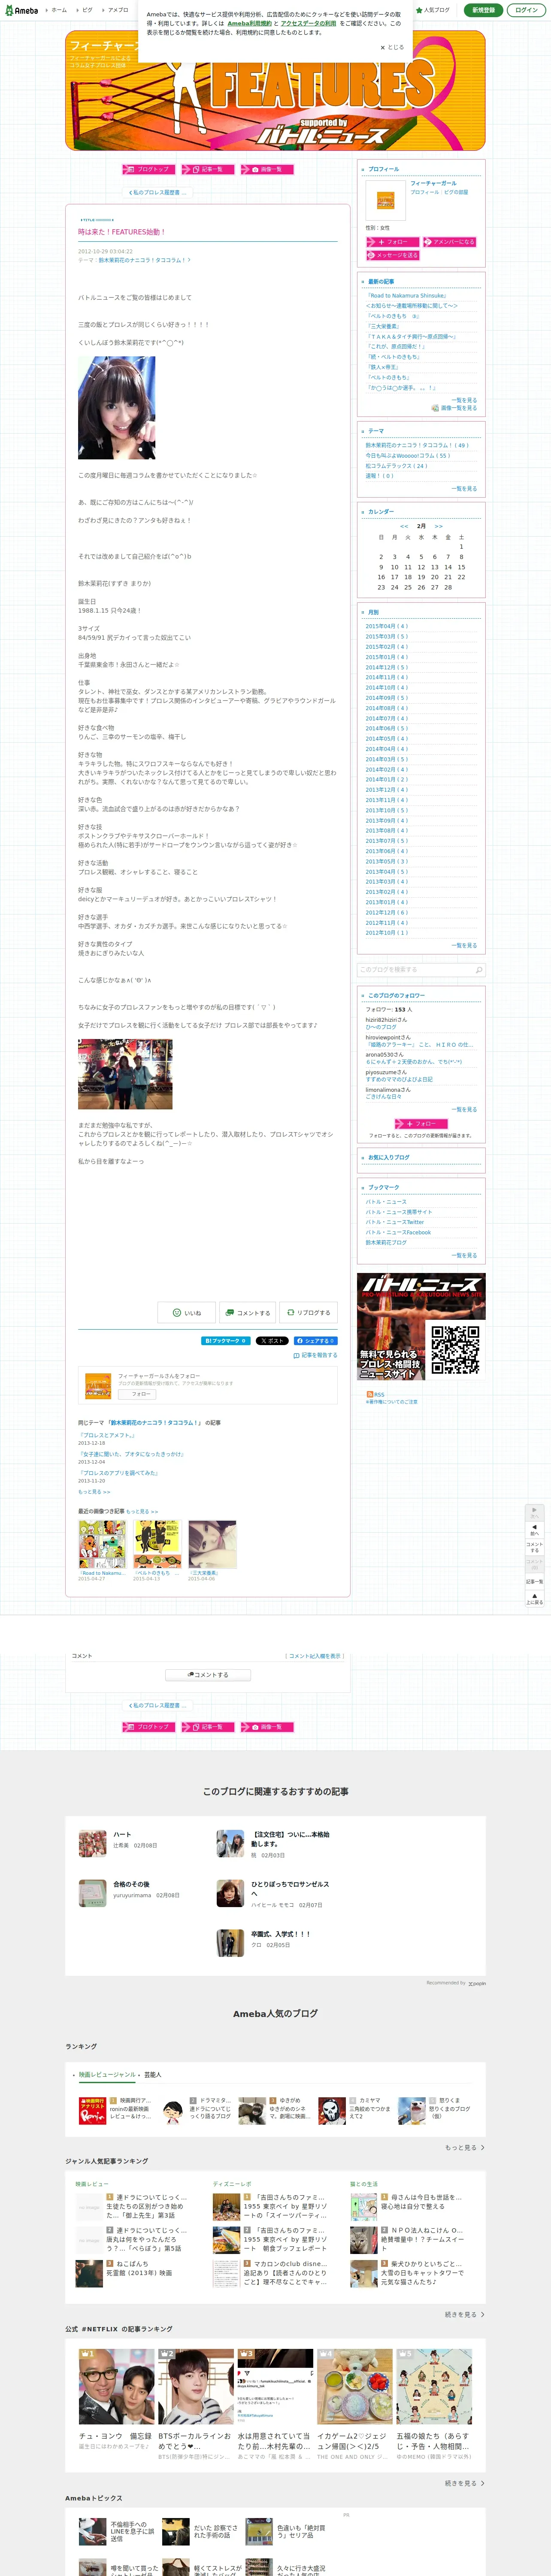Open 画像一覧を見る link in recent articles box
Screen dimensions: 551x2576
click(455, 408)
